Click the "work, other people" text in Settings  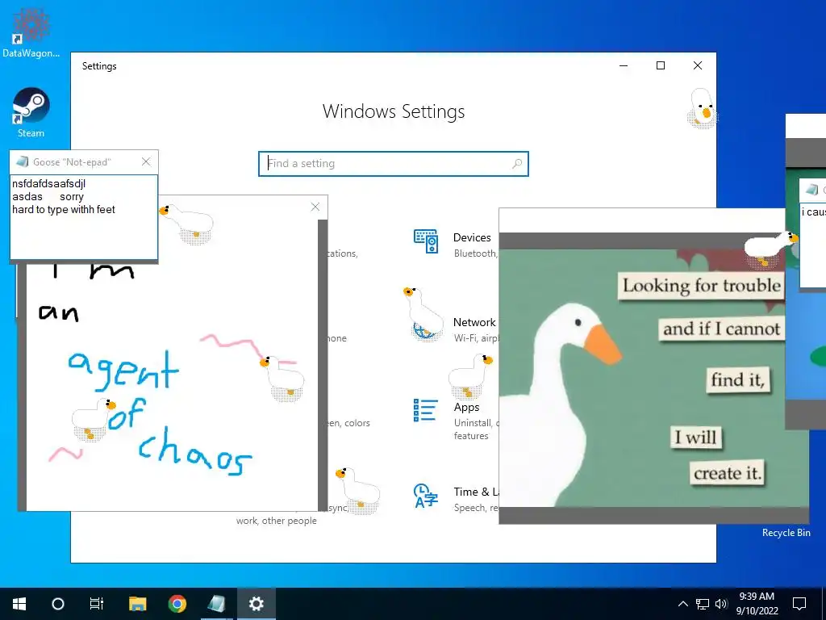[276, 521]
